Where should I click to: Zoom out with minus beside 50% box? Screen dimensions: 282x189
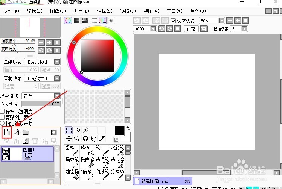point(230,20)
